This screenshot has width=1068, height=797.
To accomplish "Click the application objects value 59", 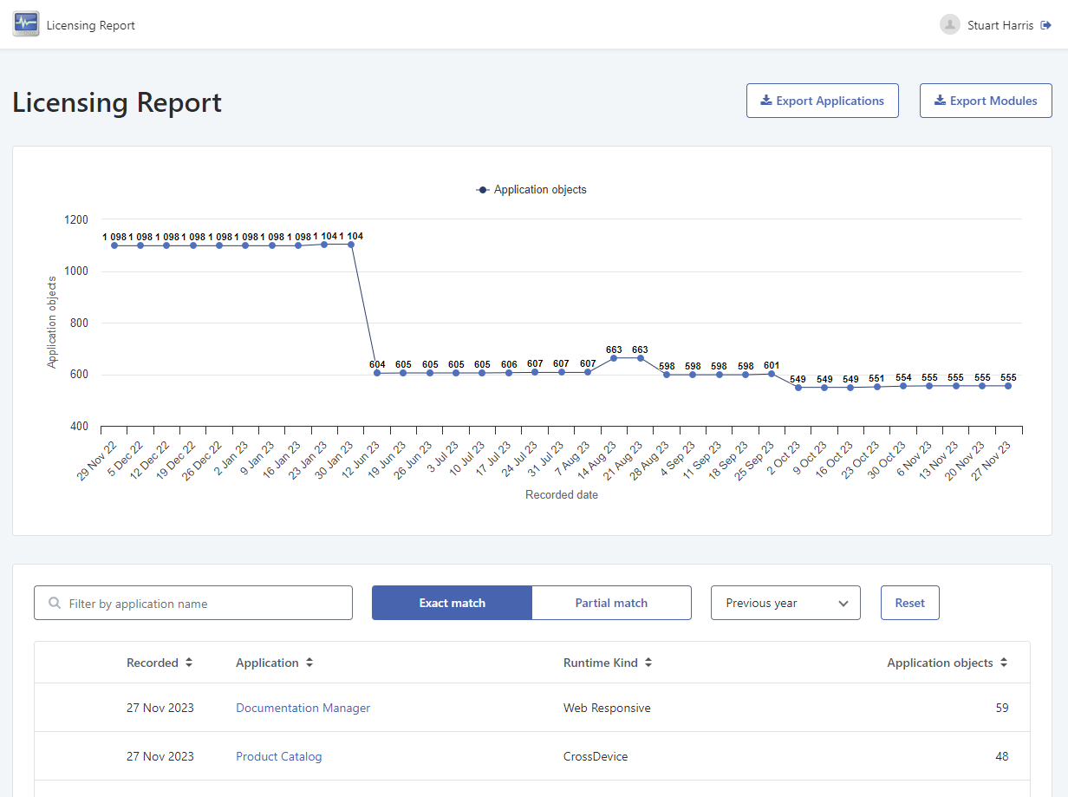I will (1002, 708).
